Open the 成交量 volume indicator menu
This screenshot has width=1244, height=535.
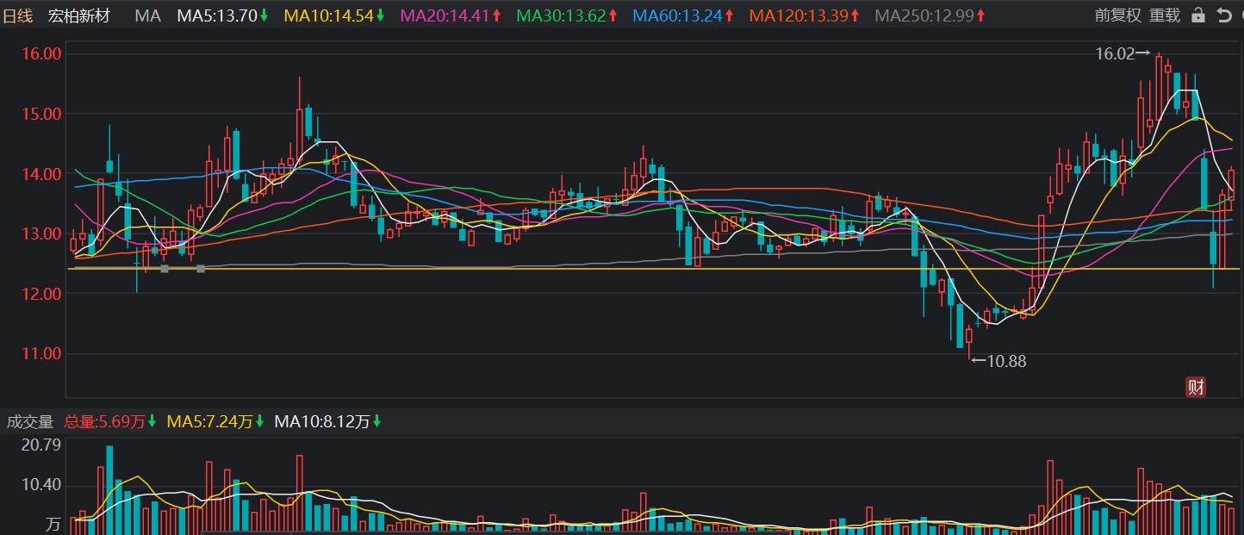tap(30, 422)
